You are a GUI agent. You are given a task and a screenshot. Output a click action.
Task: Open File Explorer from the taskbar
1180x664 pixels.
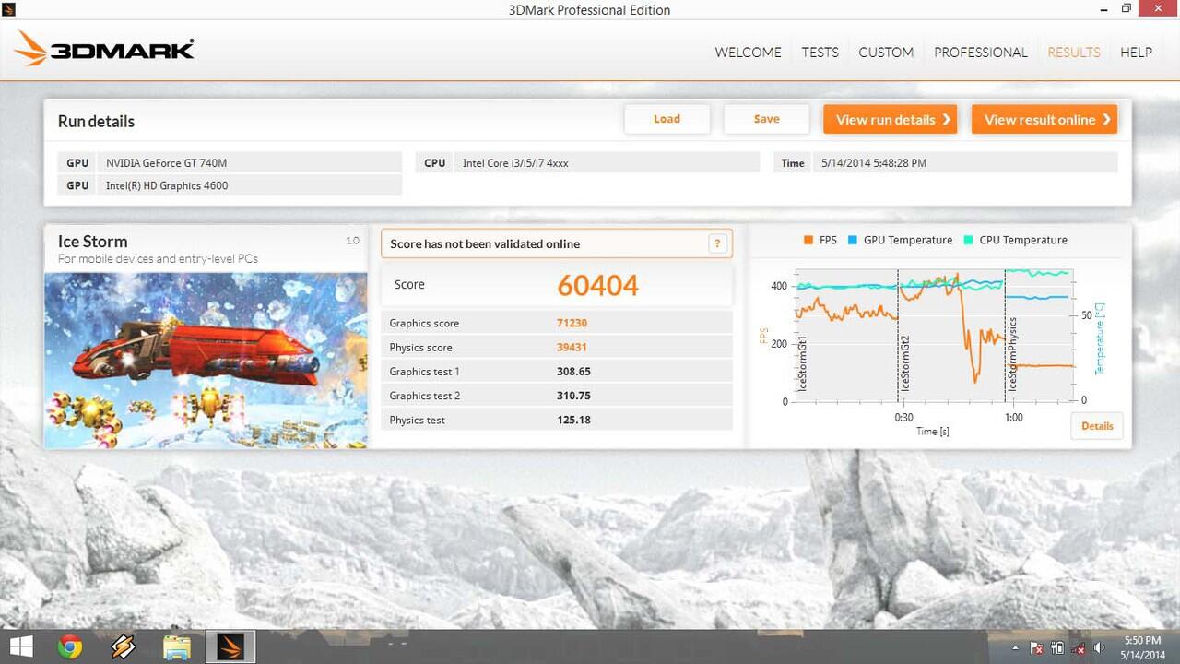177,647
